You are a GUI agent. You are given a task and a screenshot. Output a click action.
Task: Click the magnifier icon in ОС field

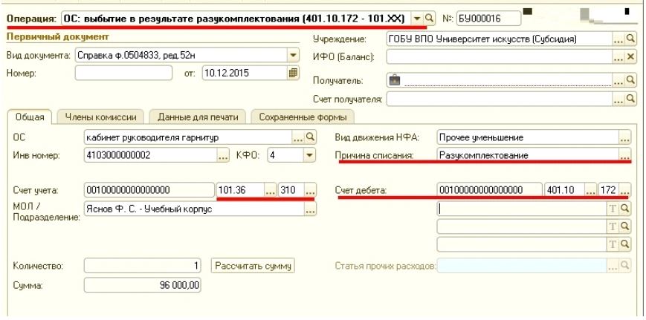pos(310,137)
